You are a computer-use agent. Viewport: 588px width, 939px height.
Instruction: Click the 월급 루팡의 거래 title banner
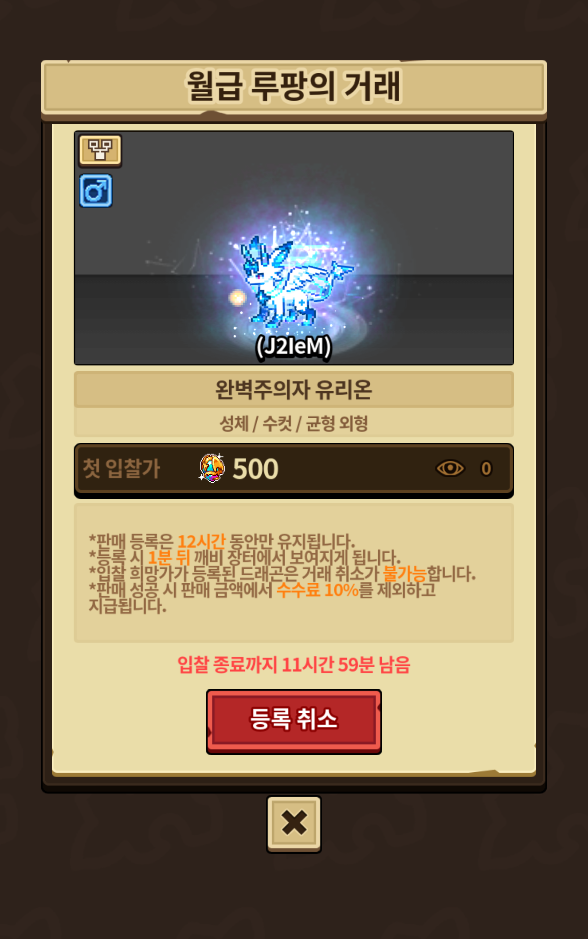[294, 86]
